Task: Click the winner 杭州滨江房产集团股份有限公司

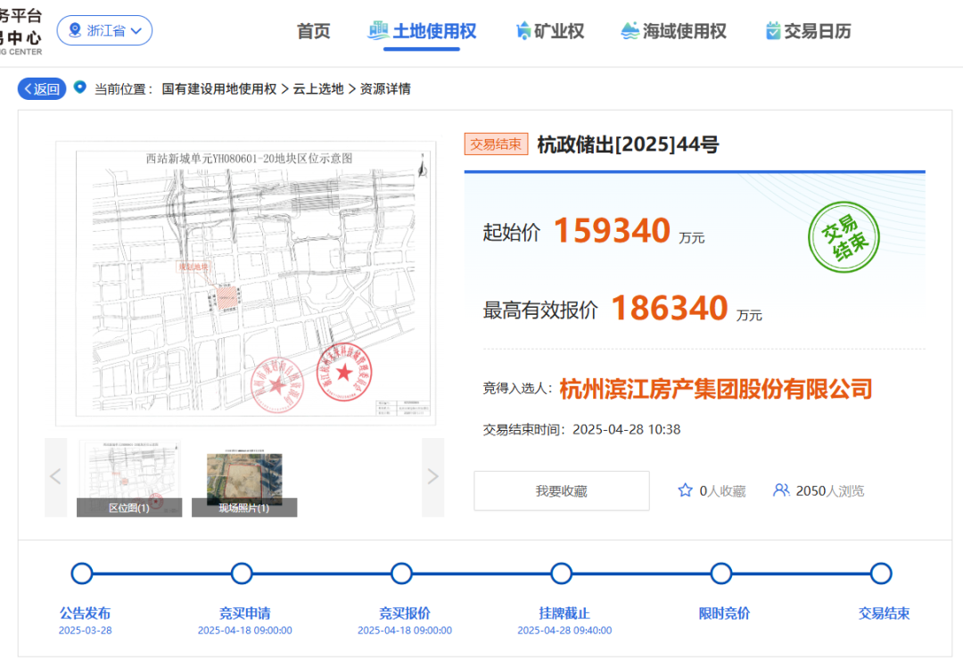Action: [x=716, y=389]
